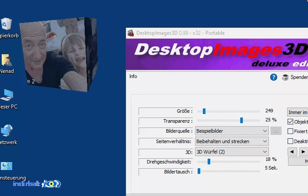Viewport: 308px width, 196px height.
Task: Open the Spenden donate link
Action: click(299, 77)
